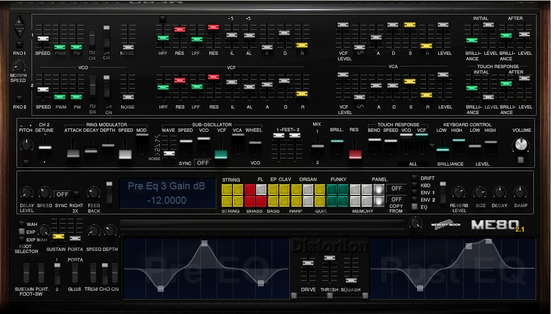Click the top Copy From OFF selector
Viewport: 551px width, 314px height.
396,188
